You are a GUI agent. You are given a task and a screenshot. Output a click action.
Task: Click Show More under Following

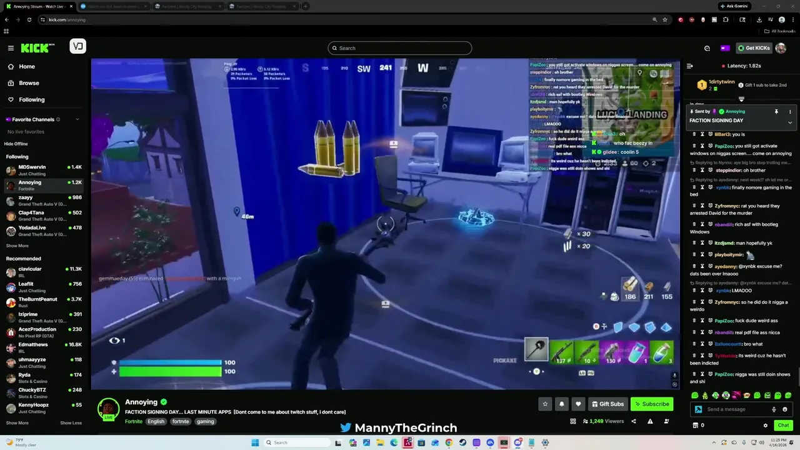[x=17, y=246]
